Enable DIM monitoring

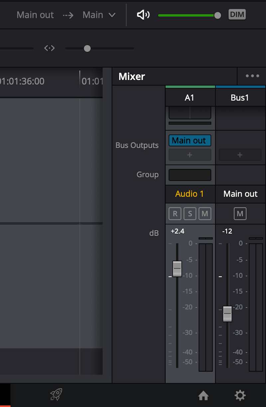coord(237,14)
